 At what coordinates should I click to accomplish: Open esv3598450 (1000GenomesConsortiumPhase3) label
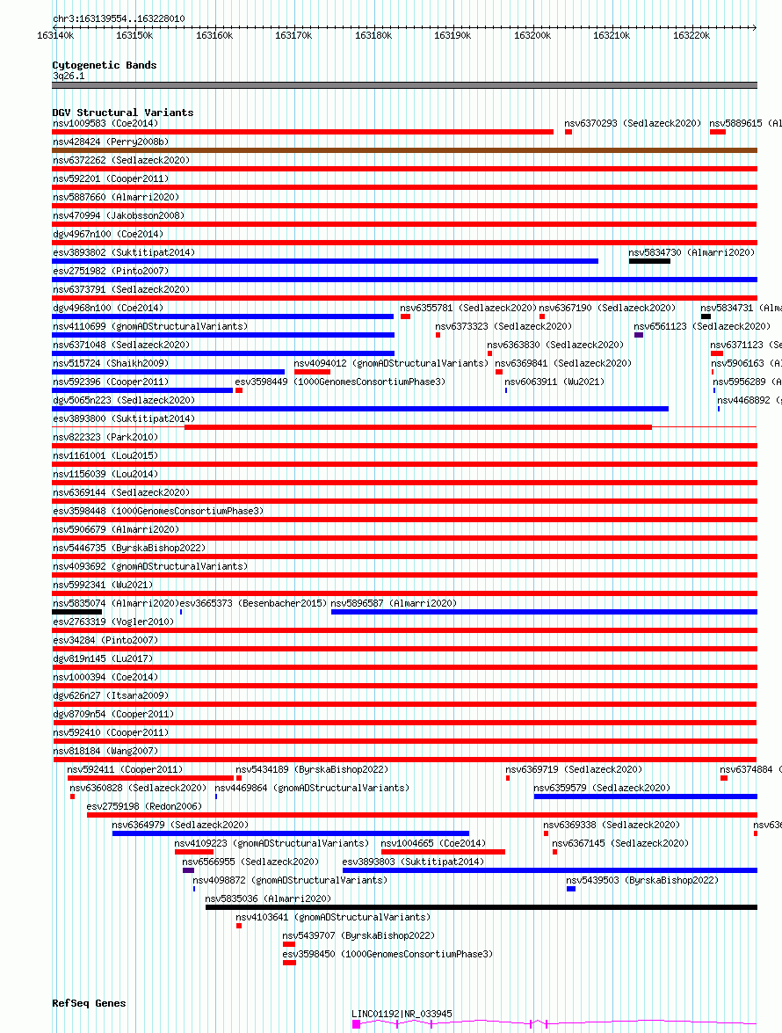click(387, 953)
